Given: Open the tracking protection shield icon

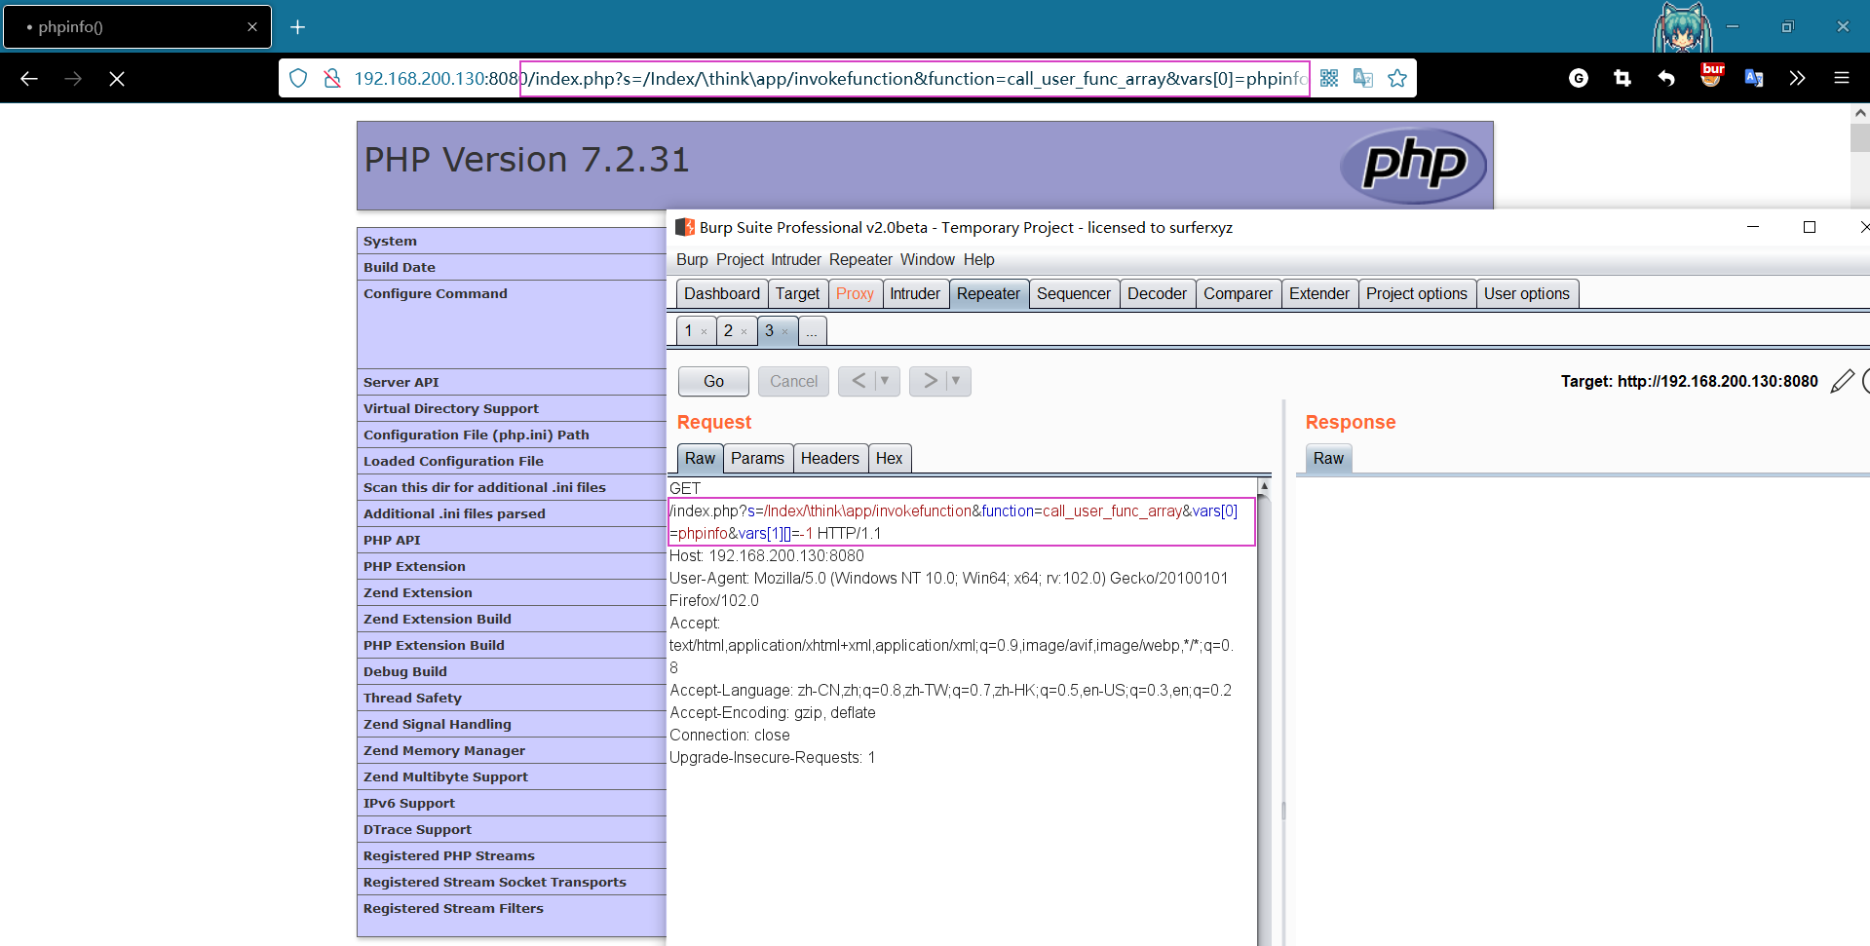Looking at the screenshot, I should point(299,78).
